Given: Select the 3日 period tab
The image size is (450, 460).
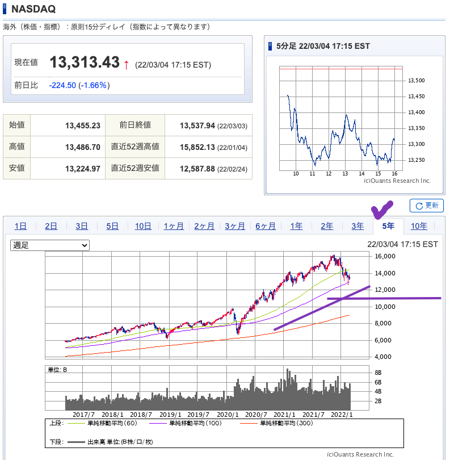Looking at the screenshot, I should click(x=82, y=226).
